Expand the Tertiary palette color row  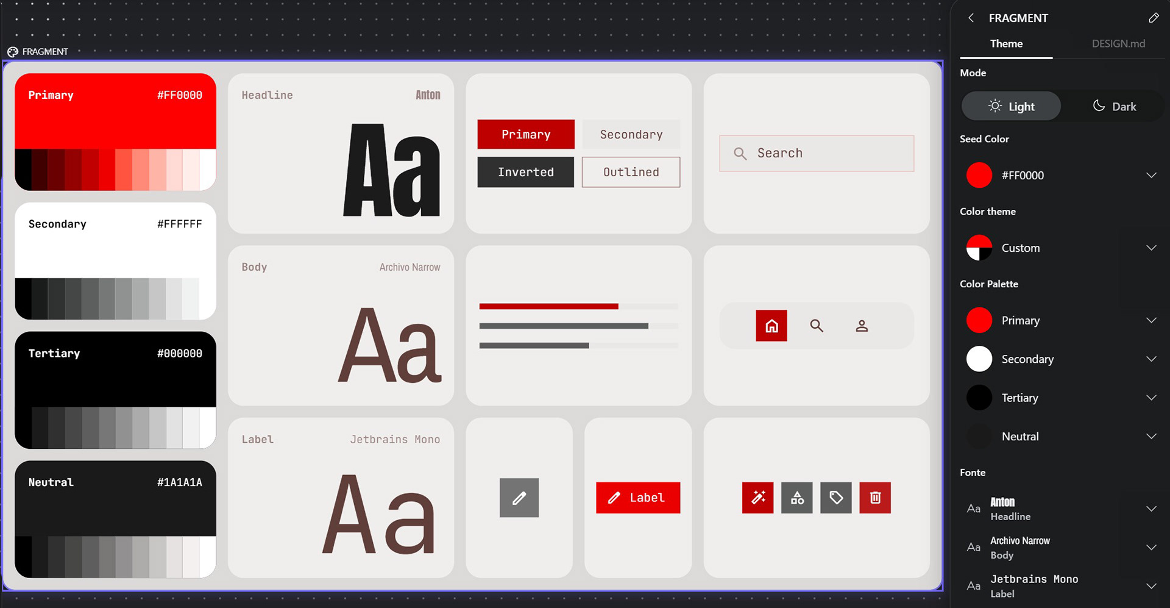[1062, 398]
